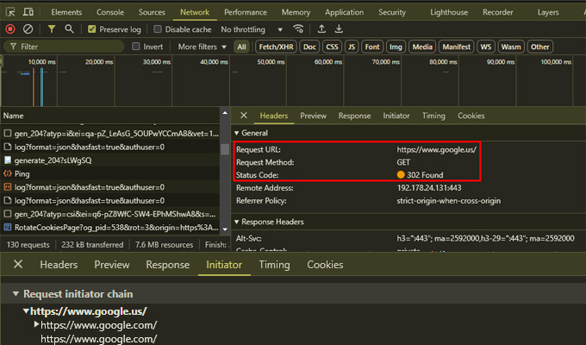Uncheck the Preserve log checkbox

(92, 29)
